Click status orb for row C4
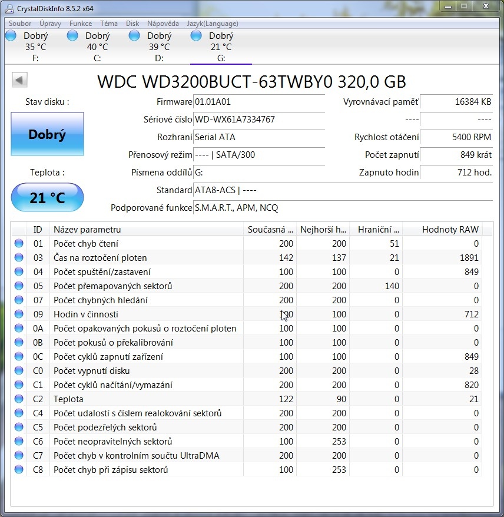This screenshot has width=504, height=517. pyautogui.click(x=19, y=413)
